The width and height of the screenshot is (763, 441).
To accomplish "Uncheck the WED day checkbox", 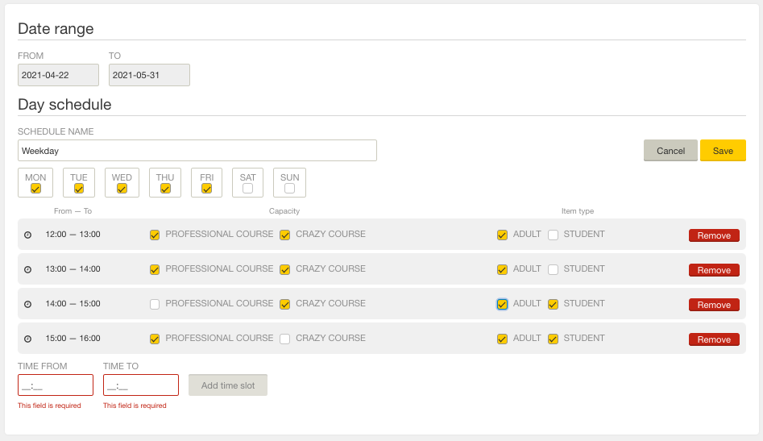I will (122, 189).
